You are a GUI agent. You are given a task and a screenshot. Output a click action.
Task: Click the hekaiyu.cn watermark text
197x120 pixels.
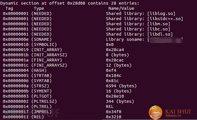[173, 115]
